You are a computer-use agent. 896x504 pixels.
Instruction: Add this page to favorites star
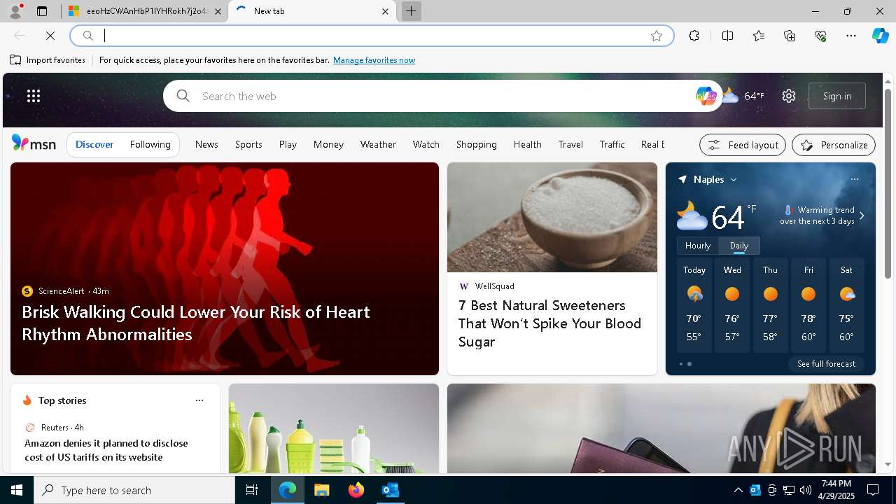point(657,36)
